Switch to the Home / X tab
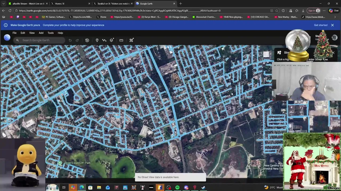Viewport: 341px width, 191px height. 70,4
